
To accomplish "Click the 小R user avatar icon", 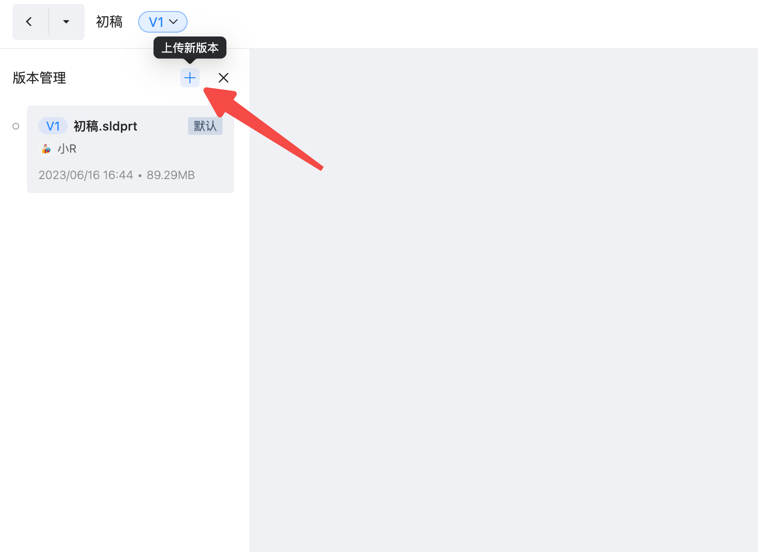I will tap(46, 149).
